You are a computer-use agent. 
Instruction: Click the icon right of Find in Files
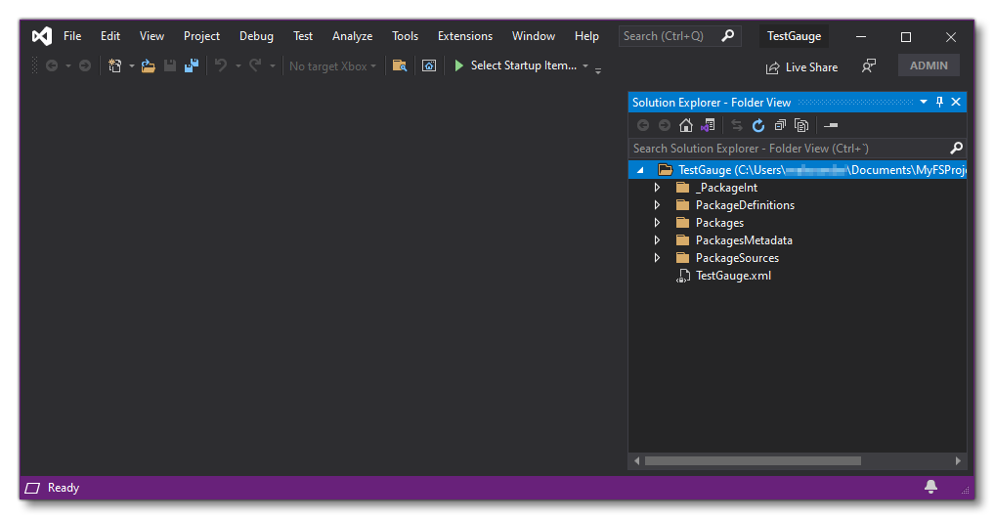pyautogui.click(x=429, y=65)
